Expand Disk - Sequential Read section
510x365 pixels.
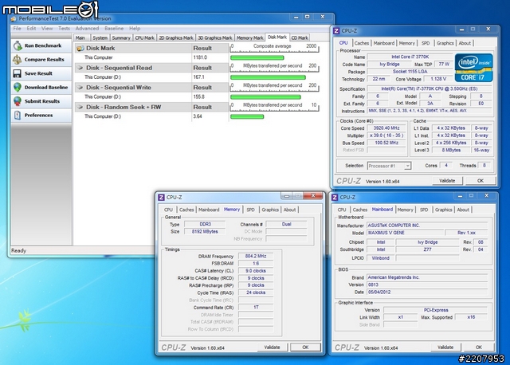80,68
